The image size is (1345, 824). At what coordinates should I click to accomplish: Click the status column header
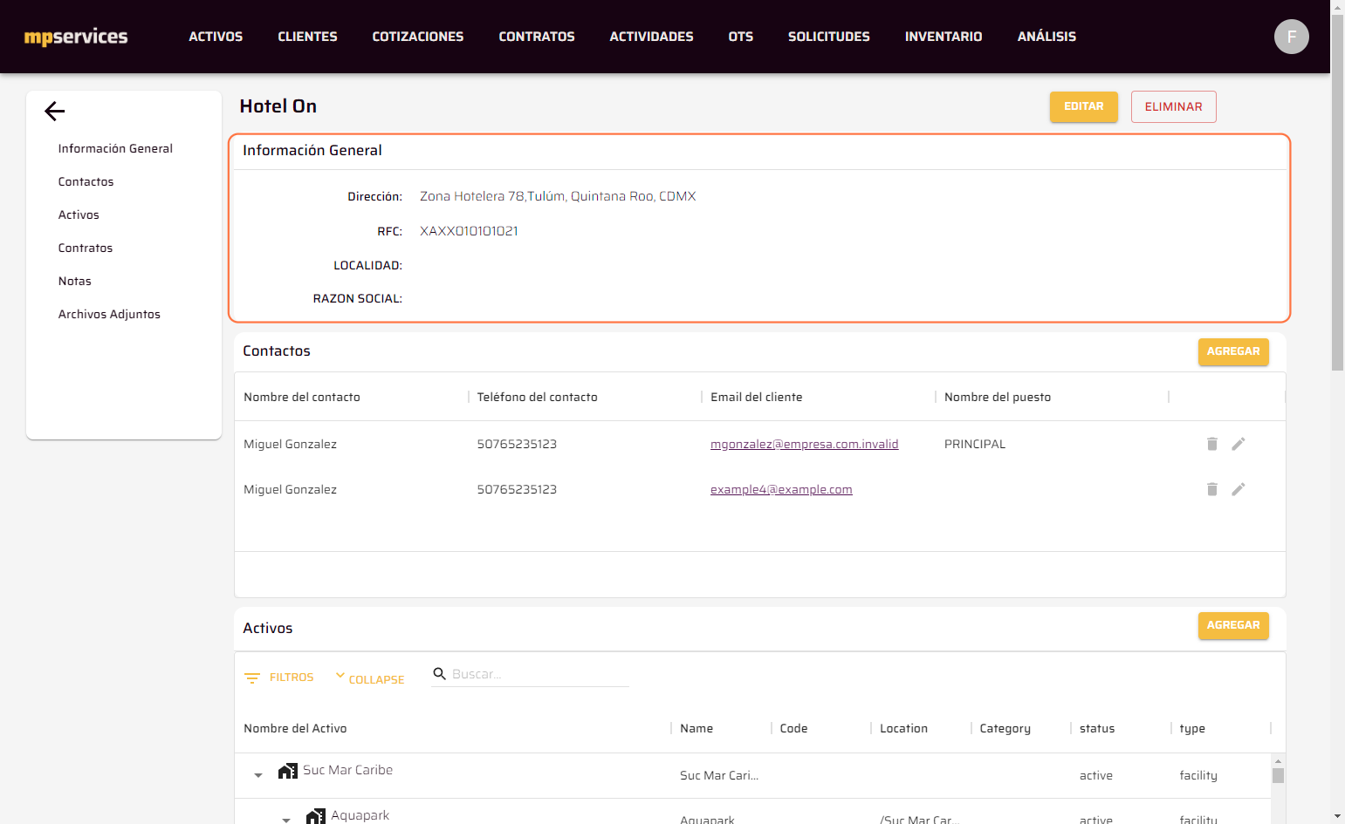pyautogui.click(x=1097, y=728)
